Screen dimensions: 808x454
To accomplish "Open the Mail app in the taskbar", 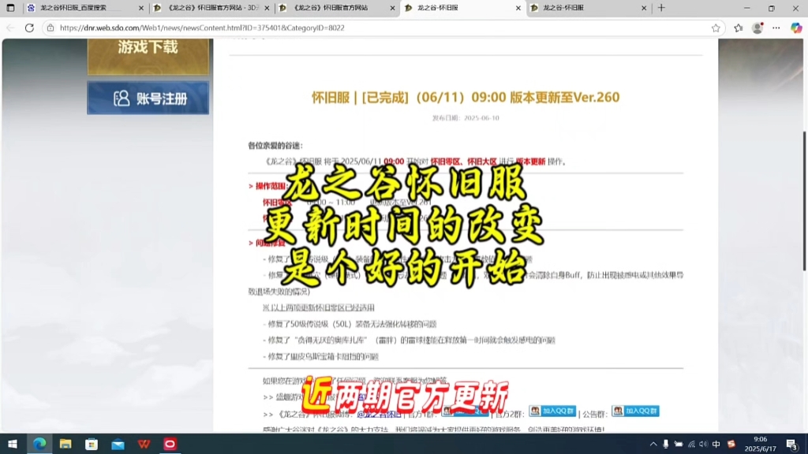I will click(x=118, y=444).
